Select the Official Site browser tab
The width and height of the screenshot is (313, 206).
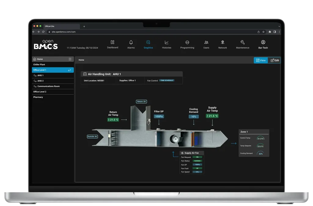click(x=61, y=26)
